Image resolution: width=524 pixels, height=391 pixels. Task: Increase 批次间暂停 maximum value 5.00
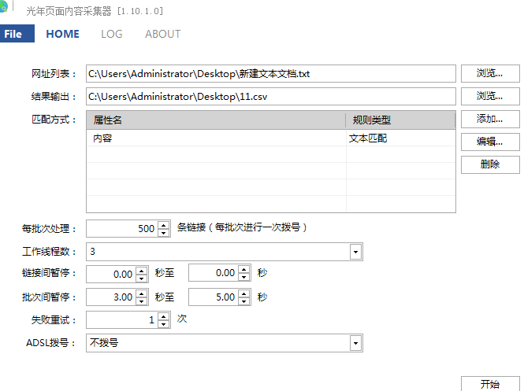(x=244, y=293)
